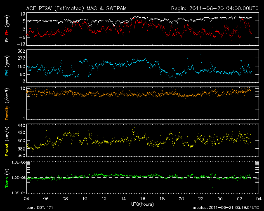Click the "1" tick on Density axis
Image resolution: width=264 pixels, height=211 pixels.
(24, 118)
